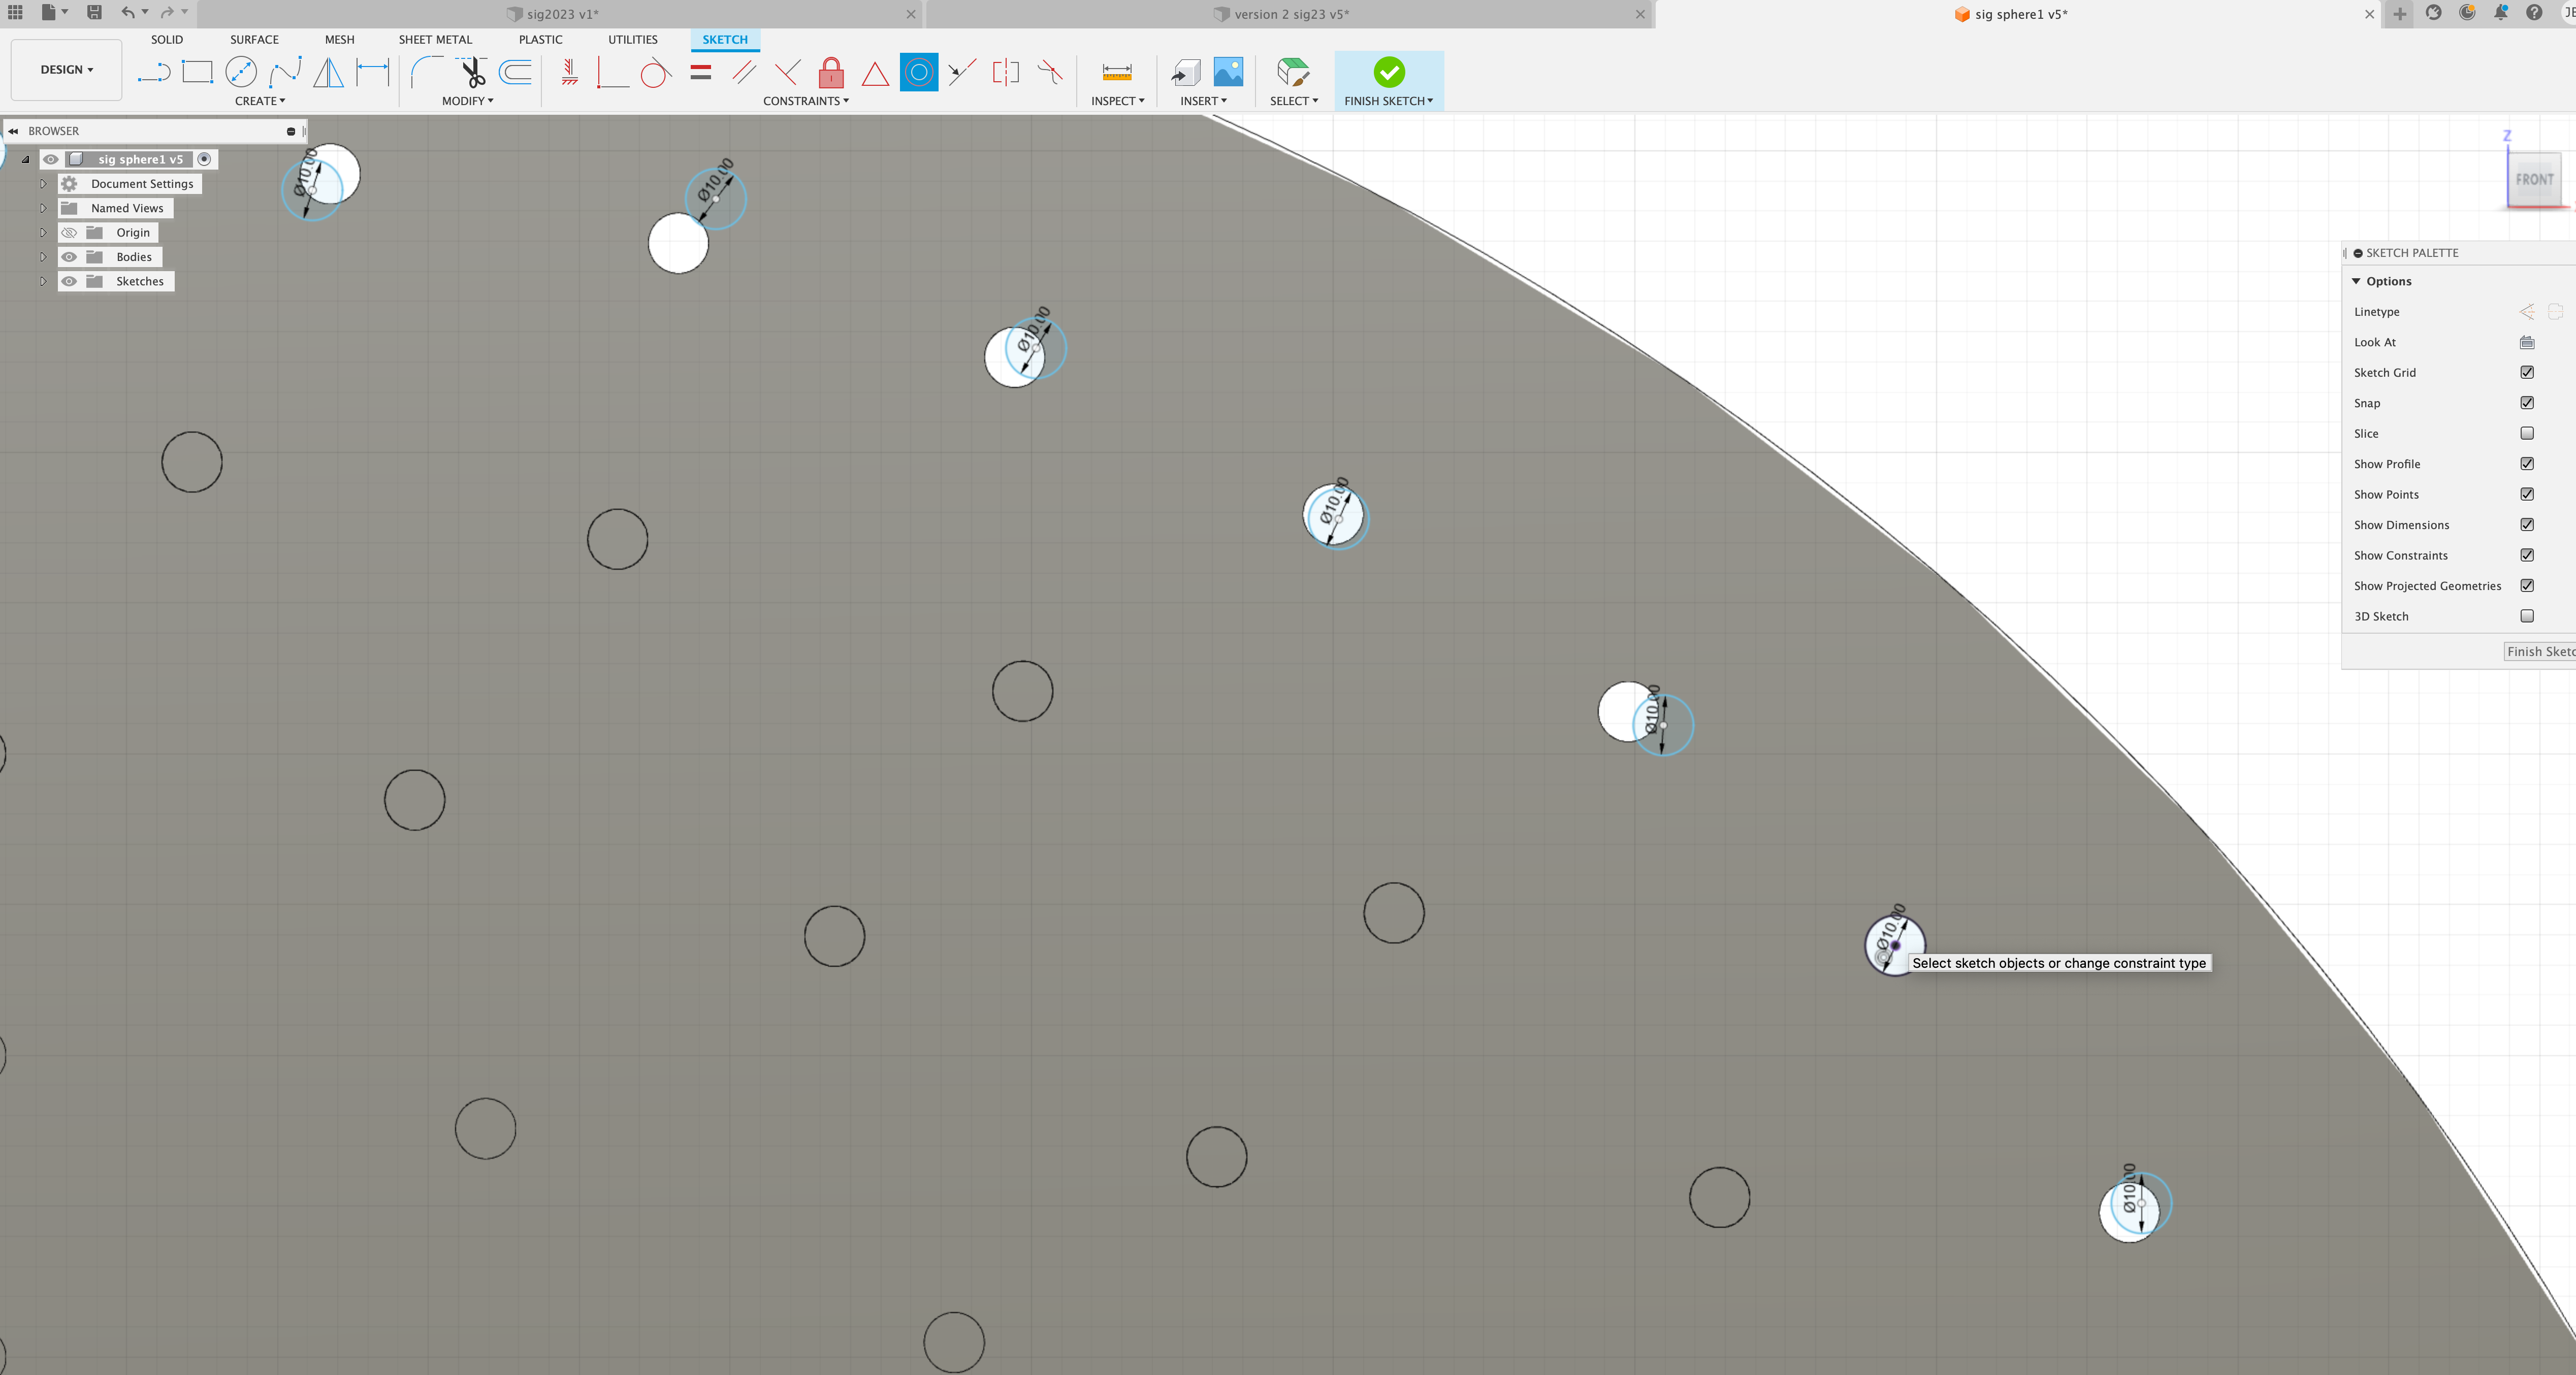Select the Mirror tool icon
The width and height of the screenshot is (2576, 1375).
[x=328, y=72]
